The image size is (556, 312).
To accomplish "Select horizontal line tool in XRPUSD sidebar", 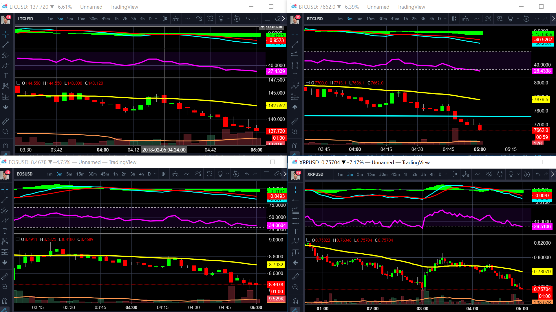I will coord(295,200).
